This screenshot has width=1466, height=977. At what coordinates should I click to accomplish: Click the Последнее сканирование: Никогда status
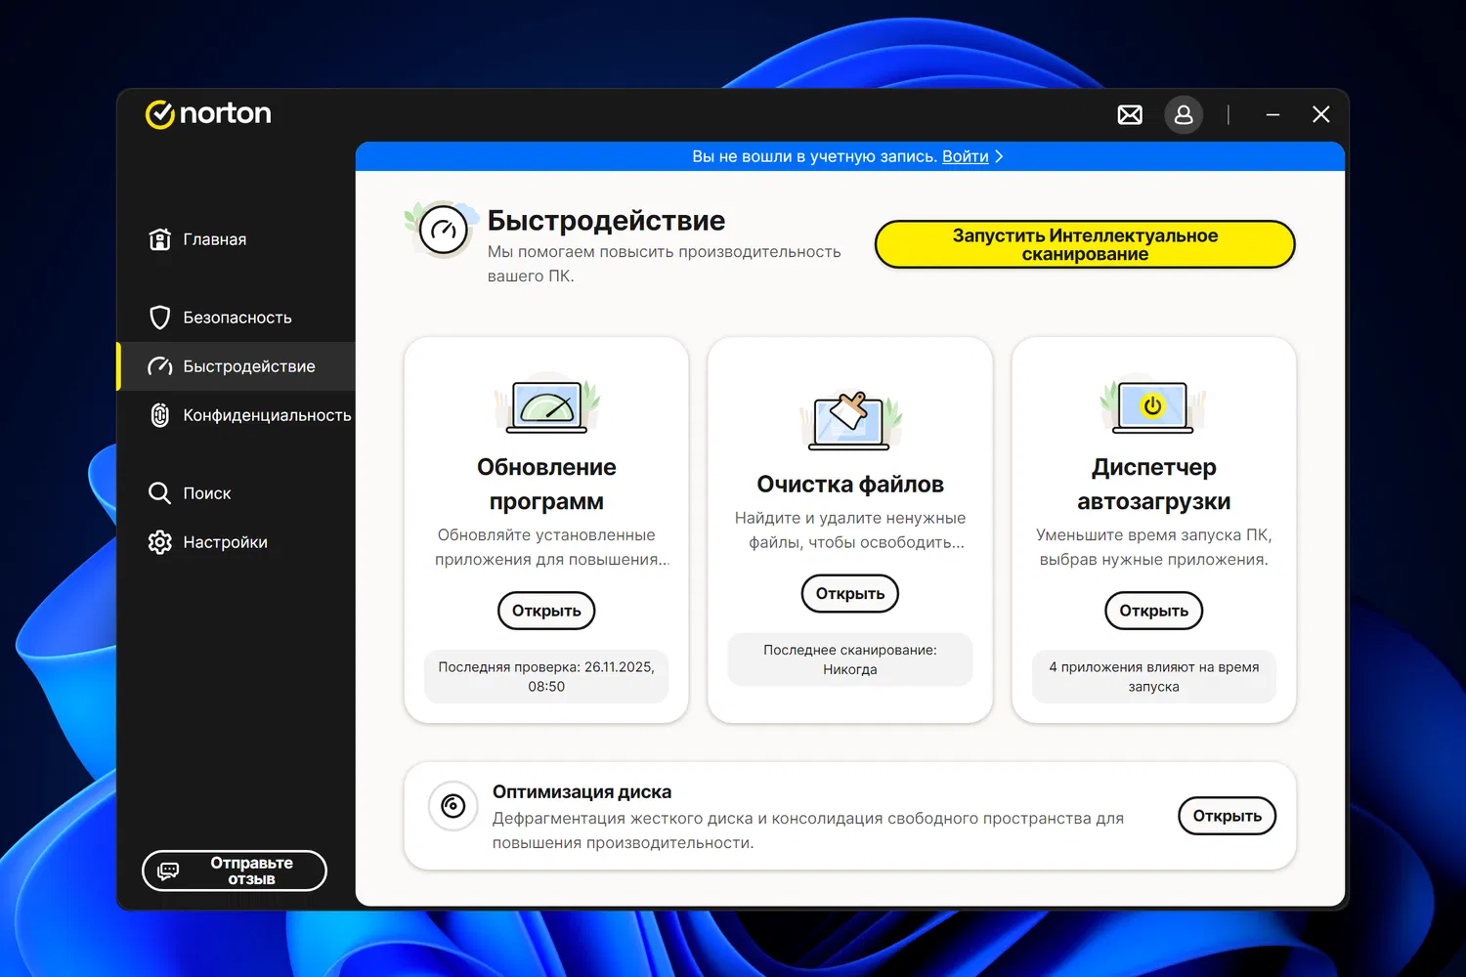pyautogui.click(x=850, y=659)
